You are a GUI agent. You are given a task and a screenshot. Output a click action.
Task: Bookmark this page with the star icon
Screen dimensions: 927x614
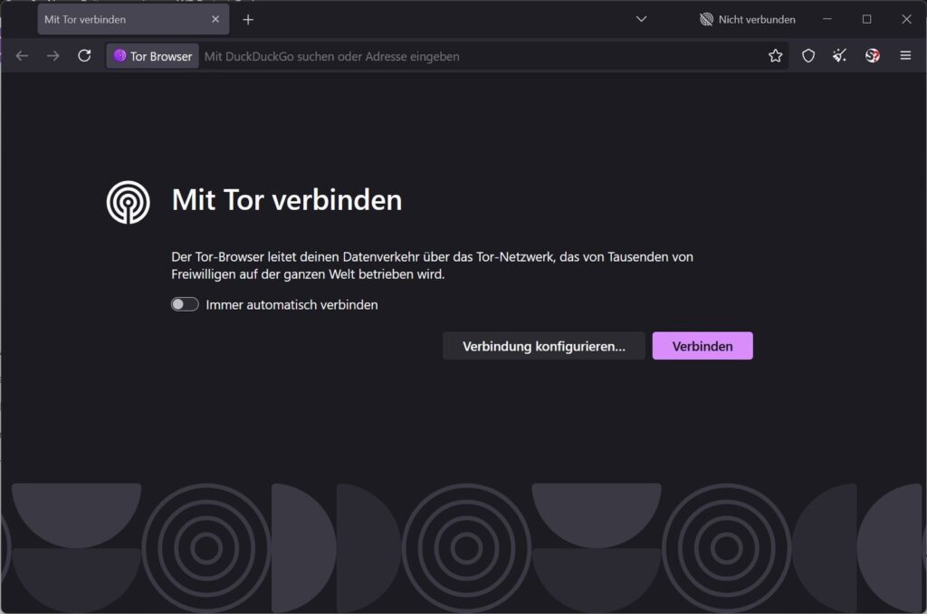pyautogui.click(x=775, y=55)
